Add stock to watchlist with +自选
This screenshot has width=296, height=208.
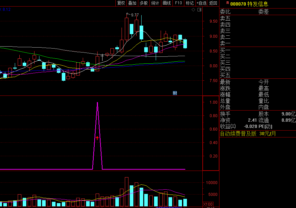tap(201, 3)
